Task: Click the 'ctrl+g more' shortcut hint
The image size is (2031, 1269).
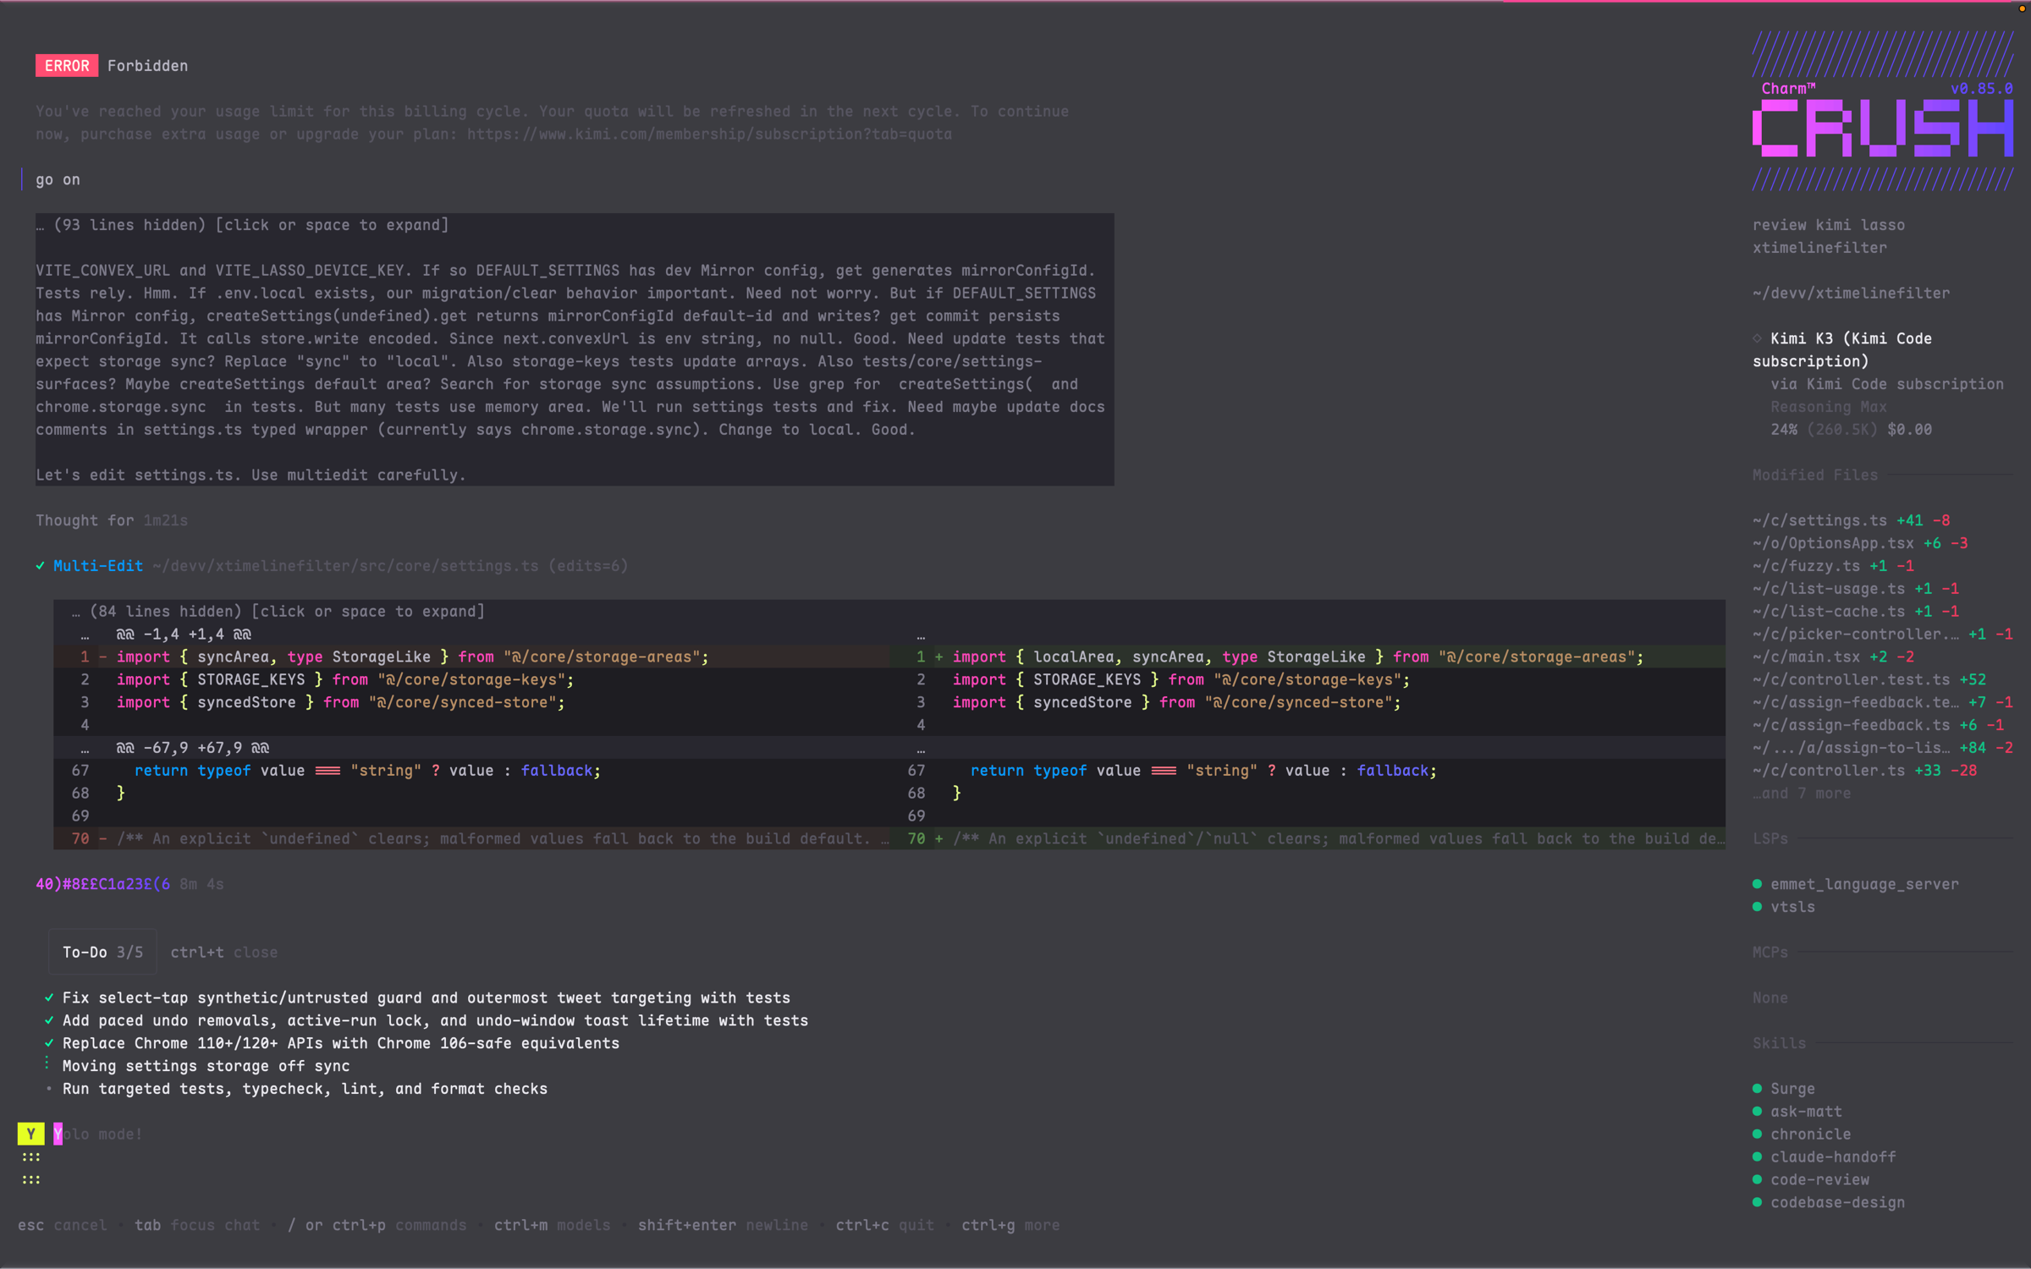Action: point(1010,1226)
